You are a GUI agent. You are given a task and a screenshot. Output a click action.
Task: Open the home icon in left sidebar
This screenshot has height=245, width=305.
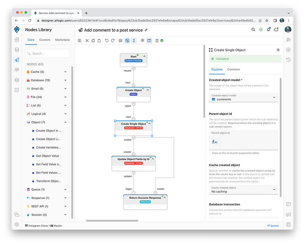click(17, 40)
